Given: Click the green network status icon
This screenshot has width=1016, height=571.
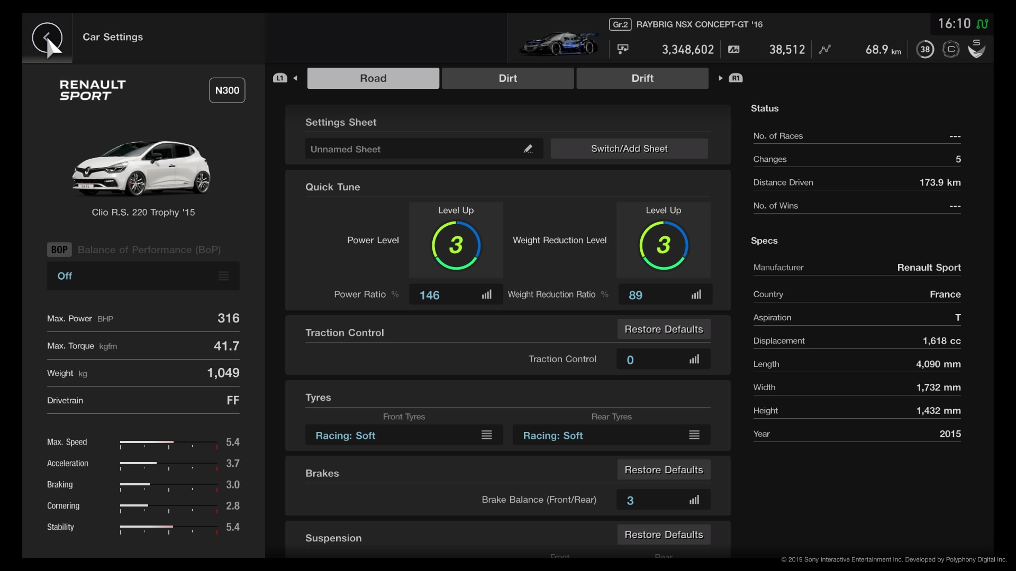Looking at the screenshot, I should tap(982, 24).
